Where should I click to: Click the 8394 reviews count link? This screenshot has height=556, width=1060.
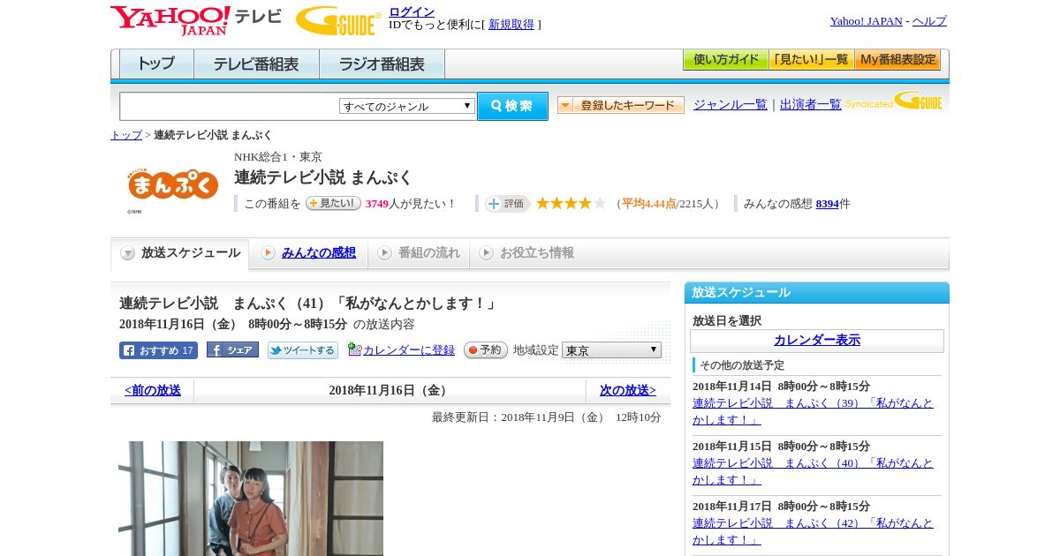click(828, 204)
